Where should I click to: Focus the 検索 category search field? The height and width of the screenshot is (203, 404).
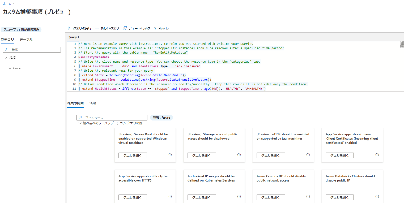tap(32, 50)
